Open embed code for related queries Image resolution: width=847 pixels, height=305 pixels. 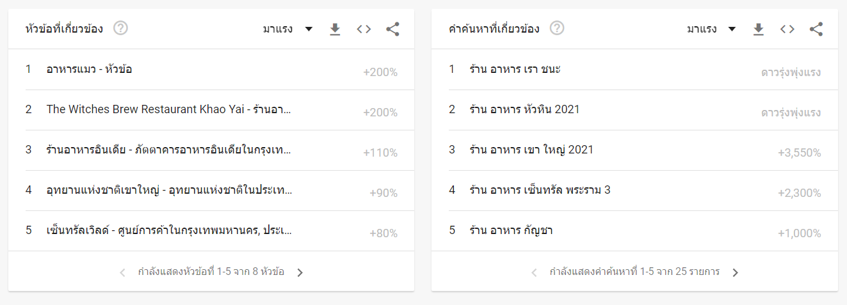pos(787,29)
